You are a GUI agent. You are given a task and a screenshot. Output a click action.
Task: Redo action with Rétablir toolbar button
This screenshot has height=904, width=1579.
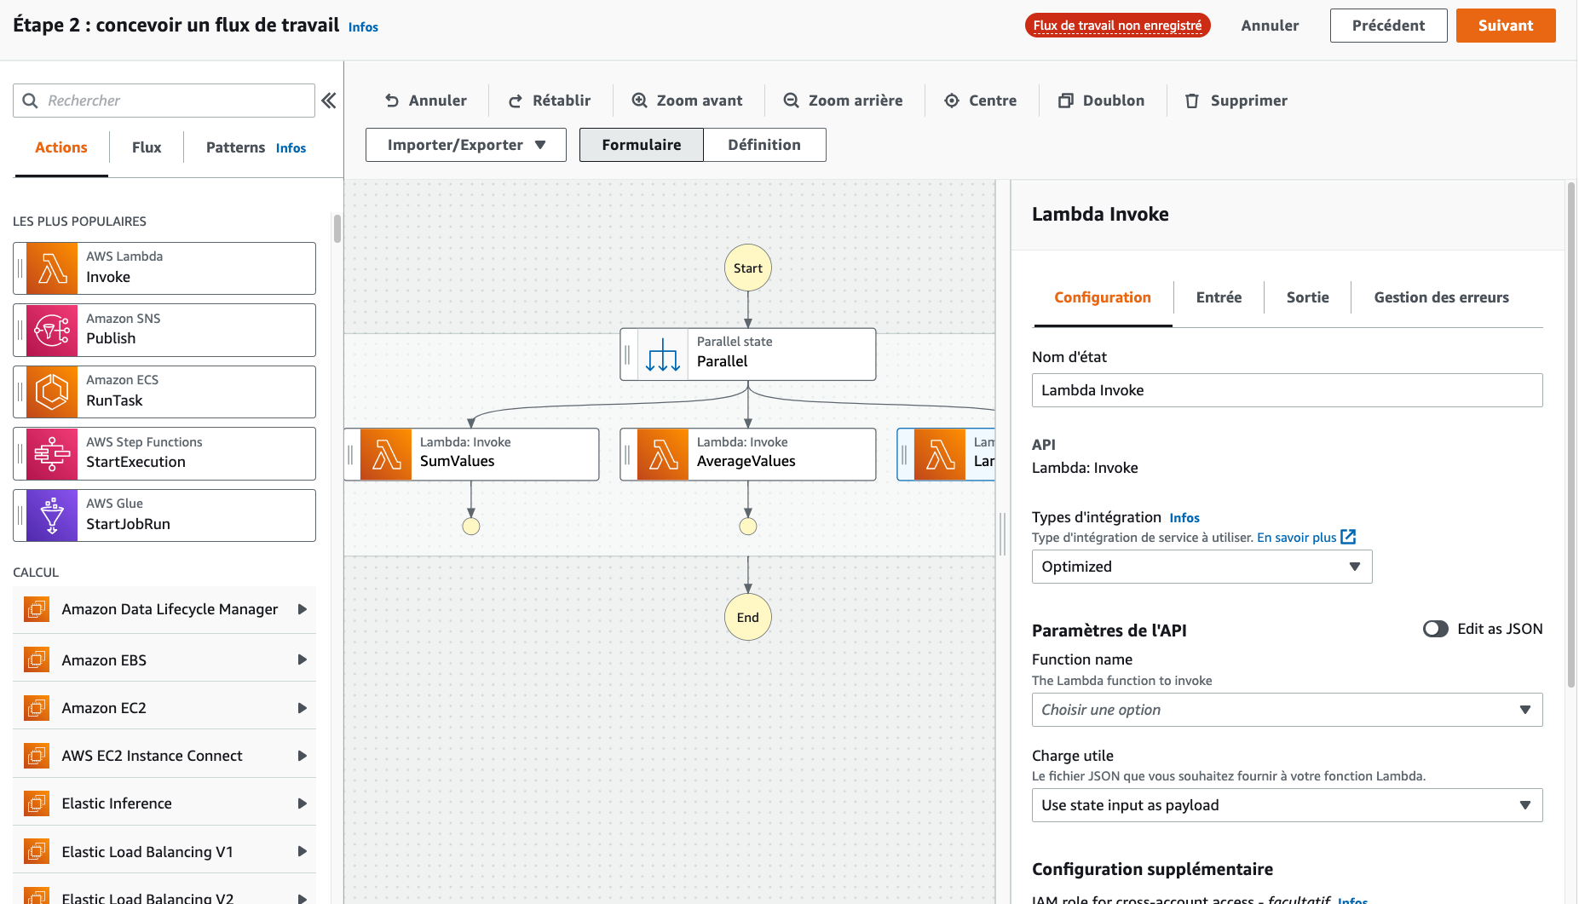(550, 101)
